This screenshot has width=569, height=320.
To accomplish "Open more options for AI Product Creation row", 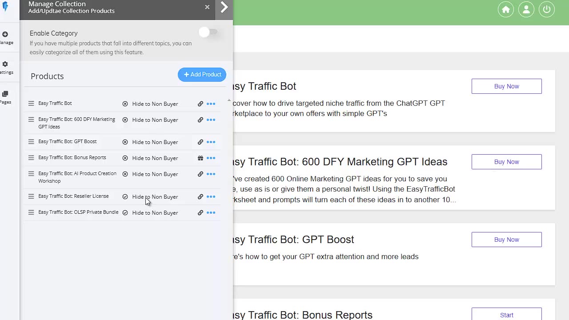I will (x=211, y=174).
